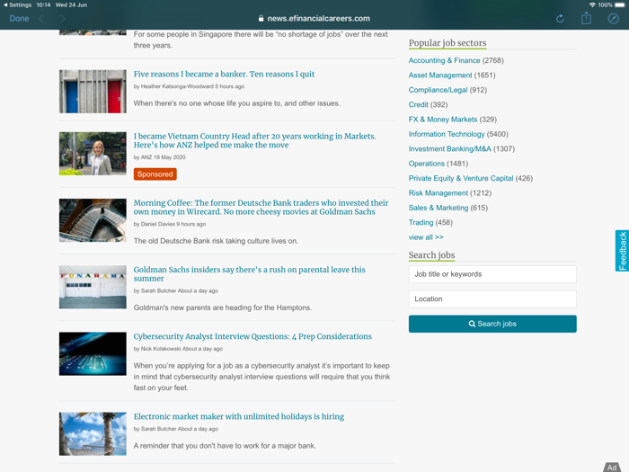Image resolution: width=629 pixels, height=472 pixels.
Task: Open Compliance/Legal sector link
Action: point(438,90)
